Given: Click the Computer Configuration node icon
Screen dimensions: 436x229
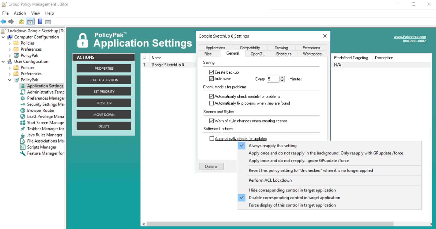Looking at the screenshot, I should click(10, 37).
